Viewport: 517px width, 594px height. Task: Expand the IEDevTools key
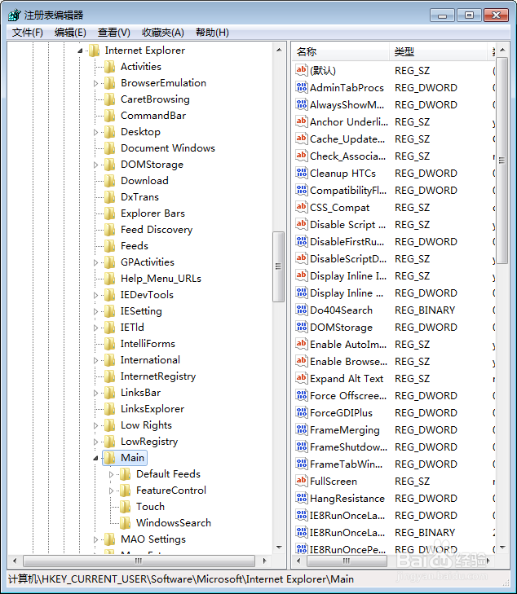(95, 295)
